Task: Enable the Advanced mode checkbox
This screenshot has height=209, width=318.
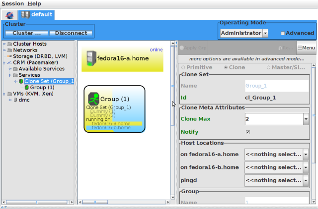Action: pos(283,33)
